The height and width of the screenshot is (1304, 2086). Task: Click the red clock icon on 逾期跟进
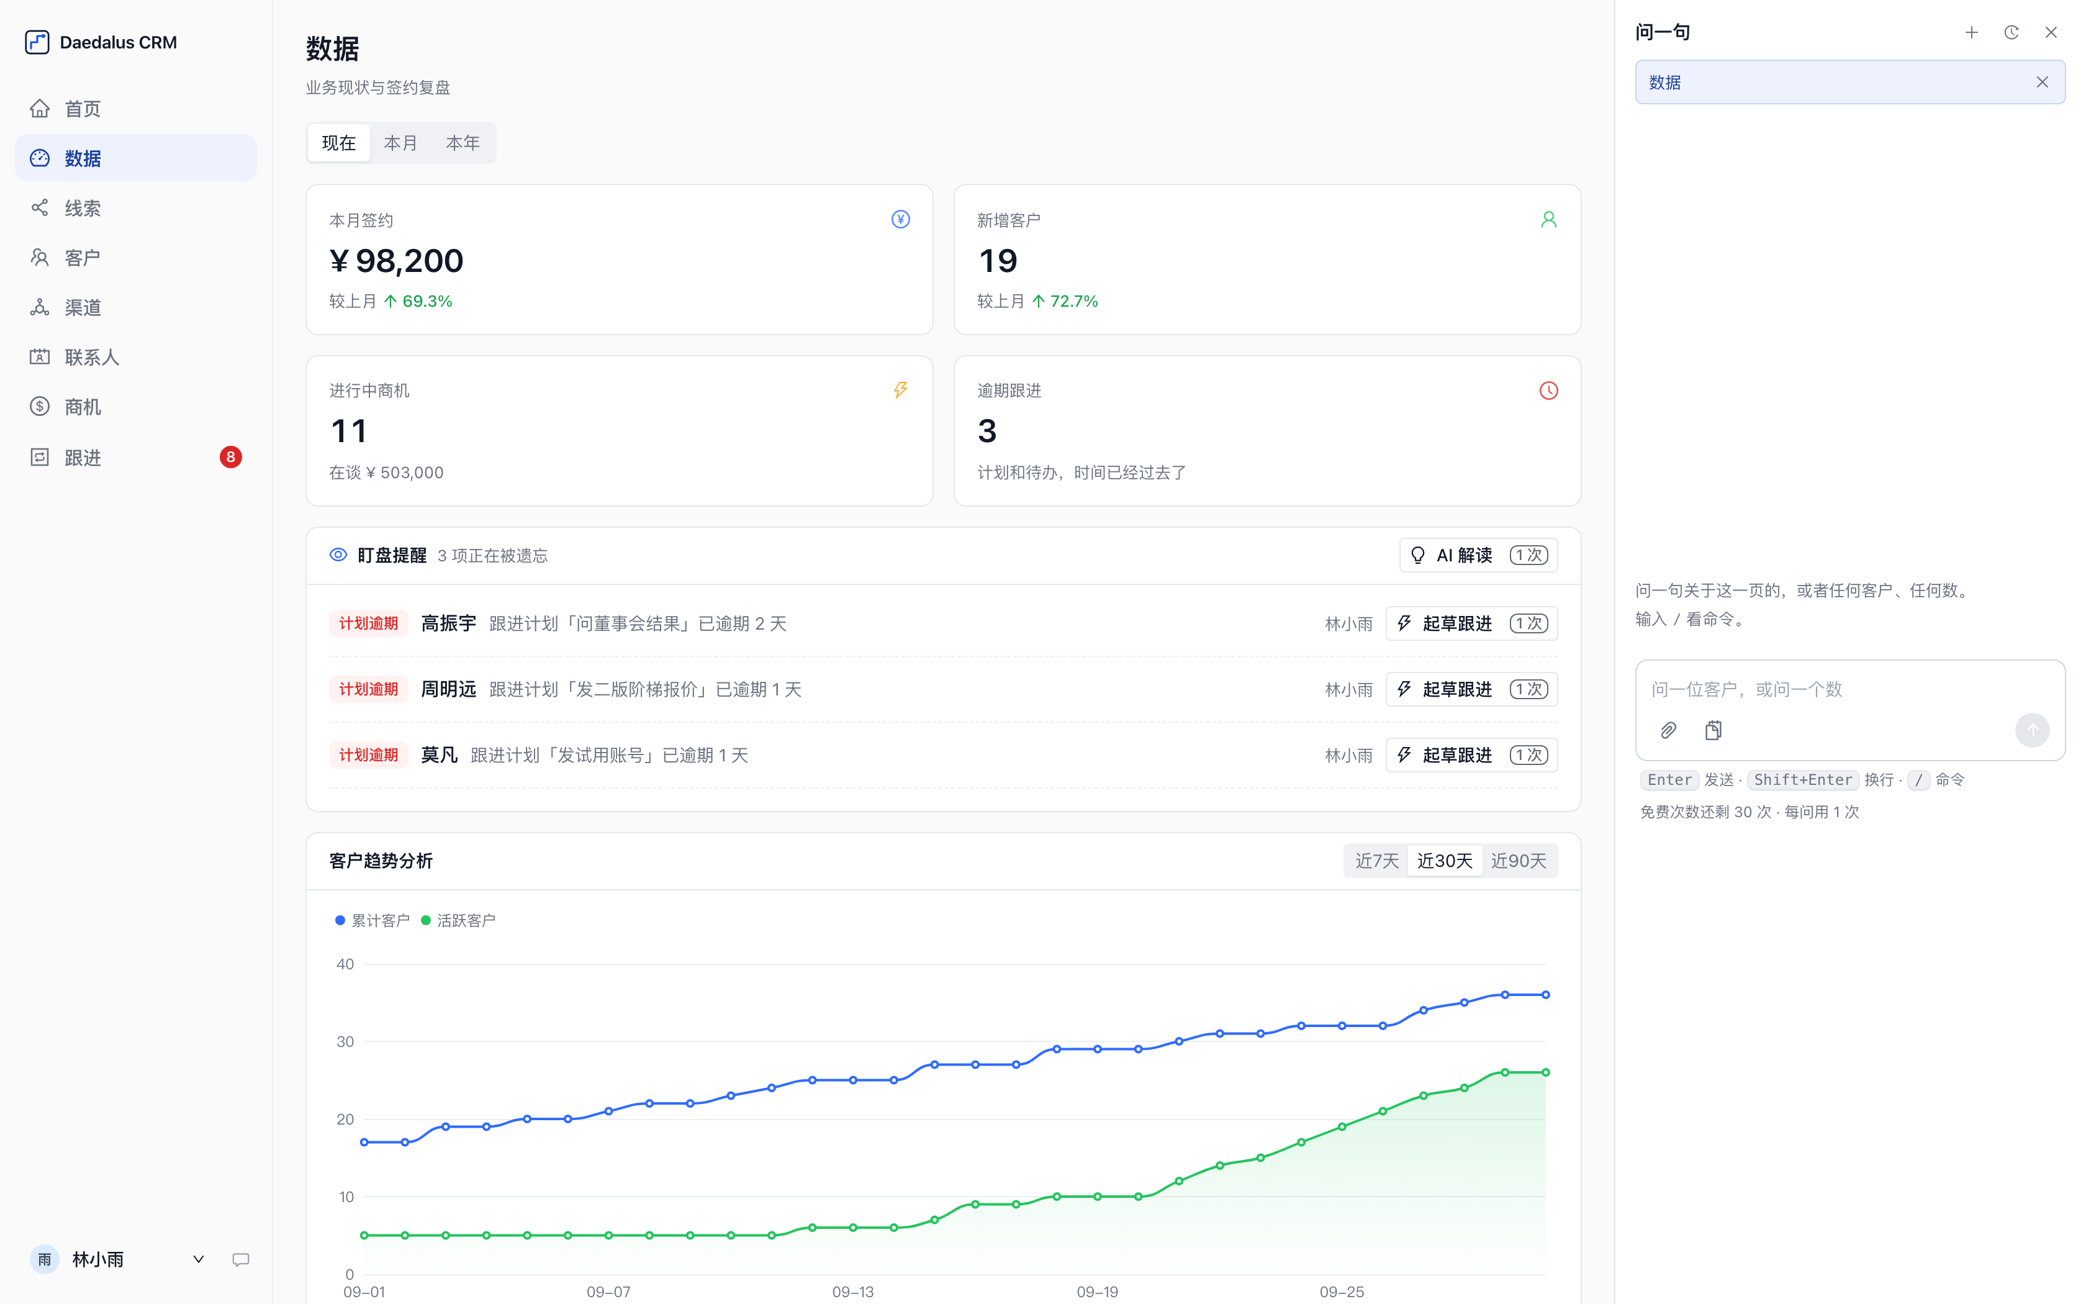coord(1548,391)
